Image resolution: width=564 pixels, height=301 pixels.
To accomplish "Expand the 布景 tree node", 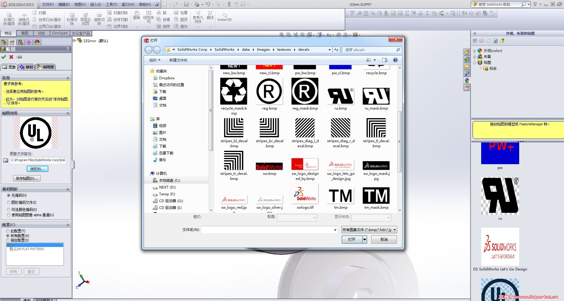I will click(474, 57).
